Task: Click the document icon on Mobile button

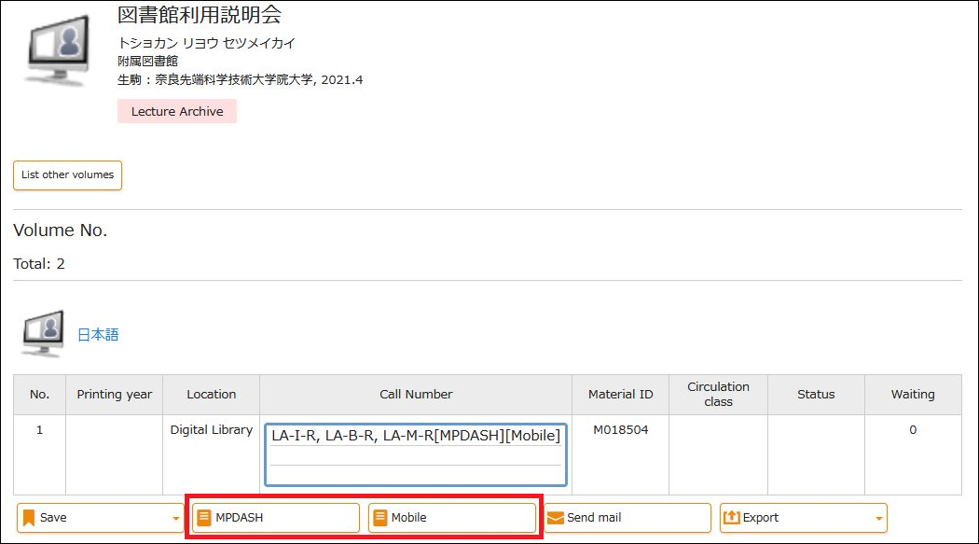Action: pos(380,518)
